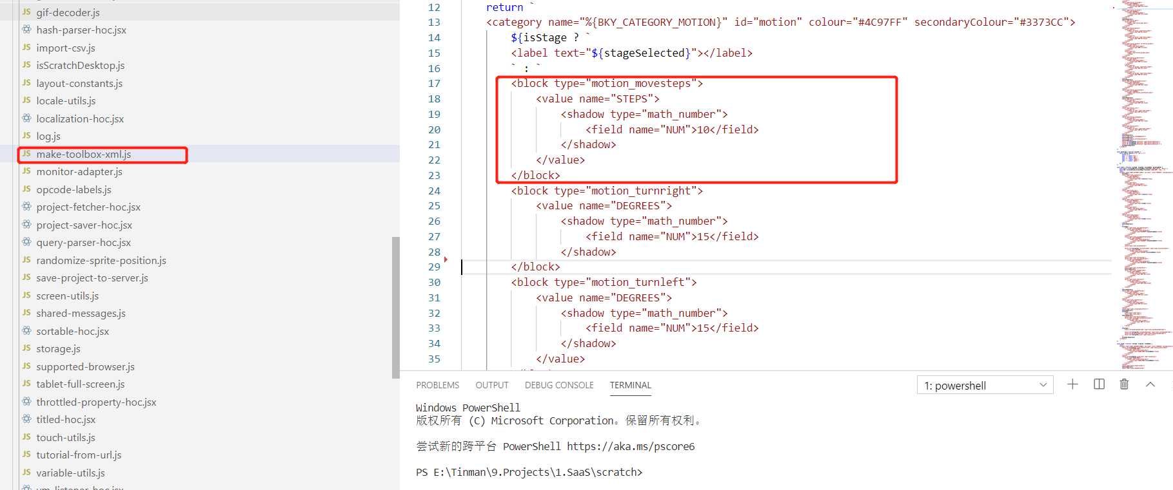Click the motion_movesteps block tag on line 17
Screen dimensions: 1173x490
tap(607, 83)
